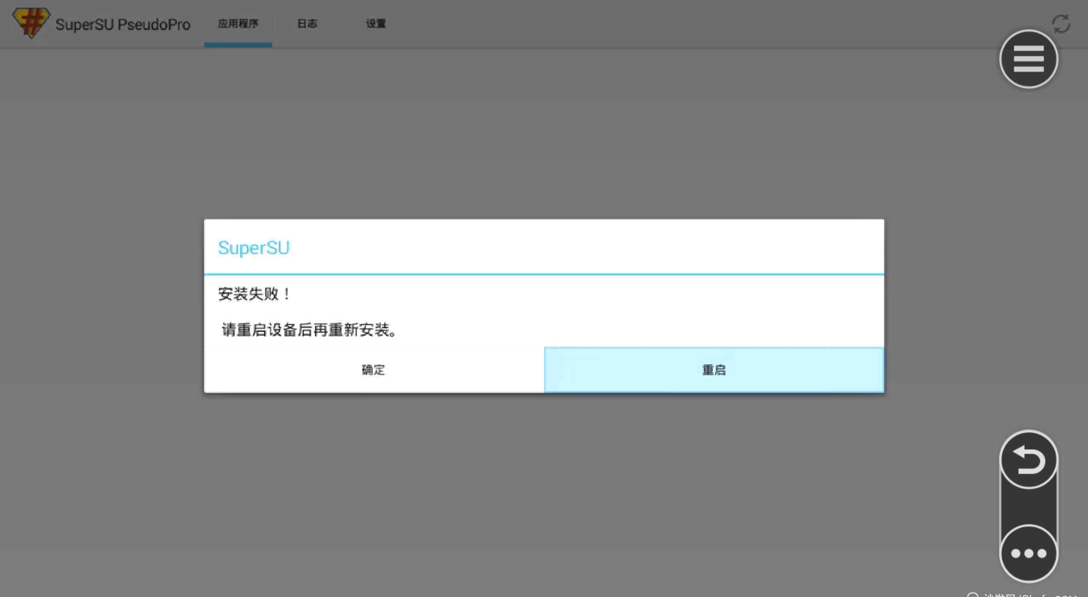Click the 请重启设备后再重新安装。 message
Image resolution: width=1088 pixels, height=597 pixels.
[309, 330]
